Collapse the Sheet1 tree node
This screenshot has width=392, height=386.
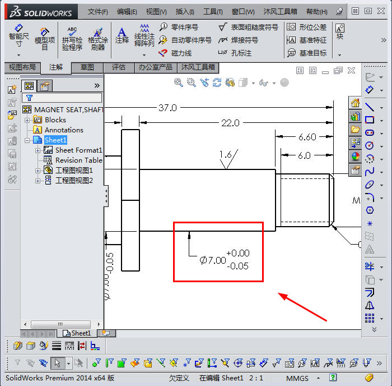click(27, 140)
